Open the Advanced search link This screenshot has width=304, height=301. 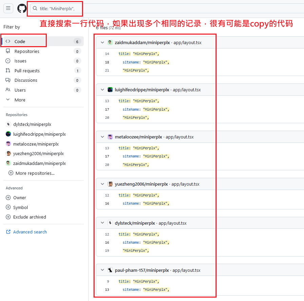[30, 232]
